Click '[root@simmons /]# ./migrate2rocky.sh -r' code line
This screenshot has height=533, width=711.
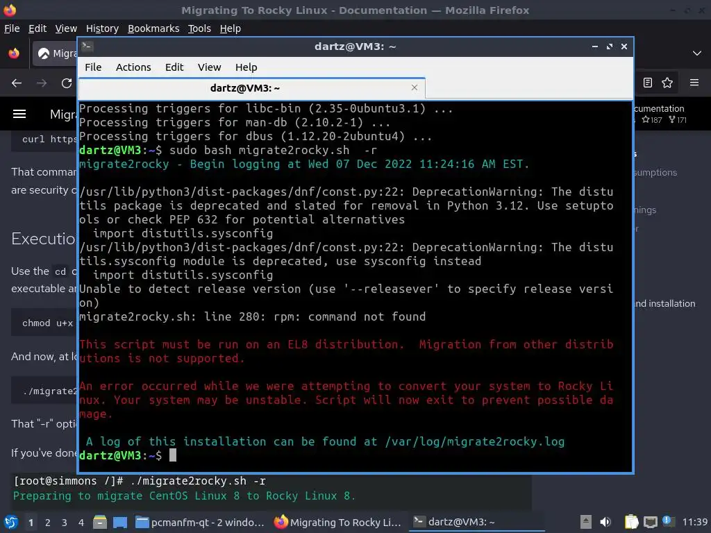(x=140, y=481)
